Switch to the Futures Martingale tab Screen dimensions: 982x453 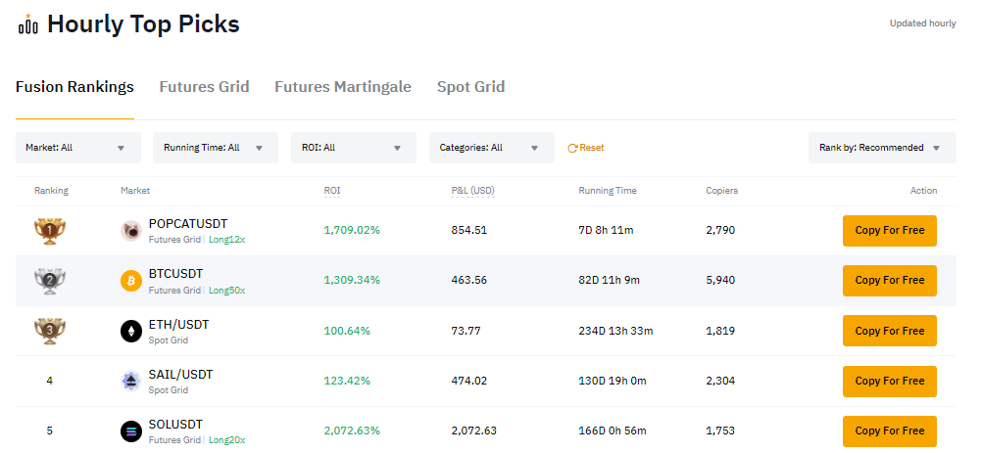(x=343, y=87)
